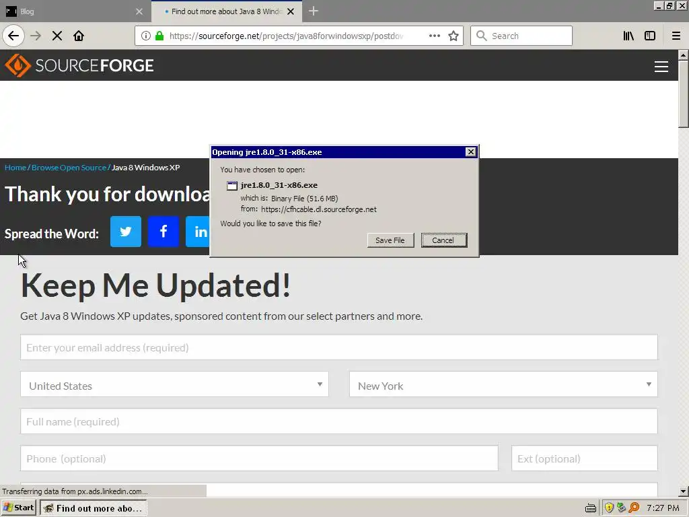Click the Java 8 Windows XP breadcrumb text
Image resolution: width=689 pixels, height=517 pixels.
point(145,168)
